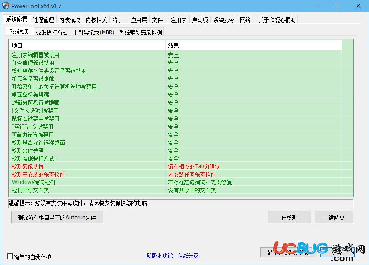Screen dimensions: 369x265
Task: Click the 结果 column header
Action: (x=253, y=45)
